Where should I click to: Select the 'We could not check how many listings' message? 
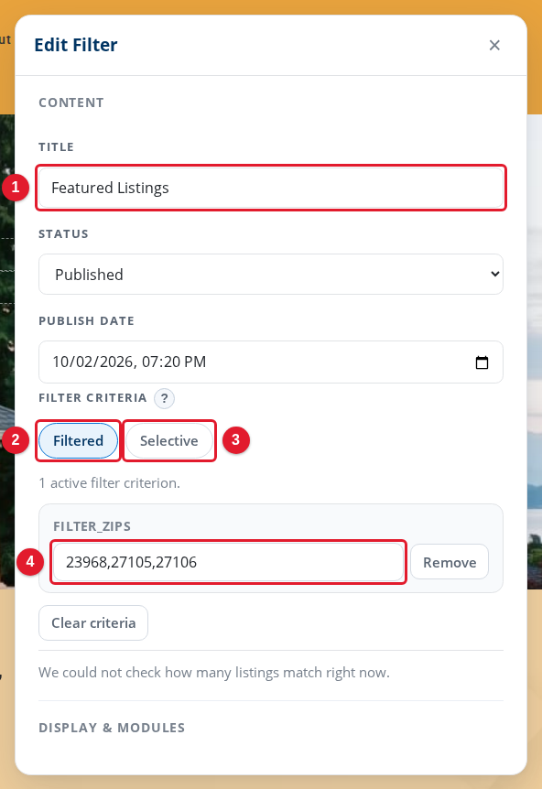click(214, 673)
